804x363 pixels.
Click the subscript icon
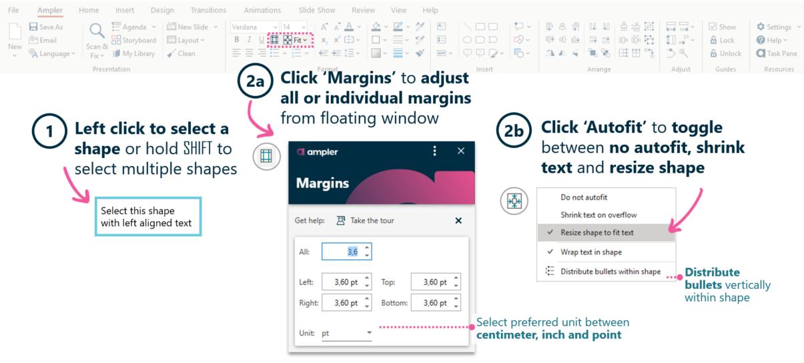[324, 40]
